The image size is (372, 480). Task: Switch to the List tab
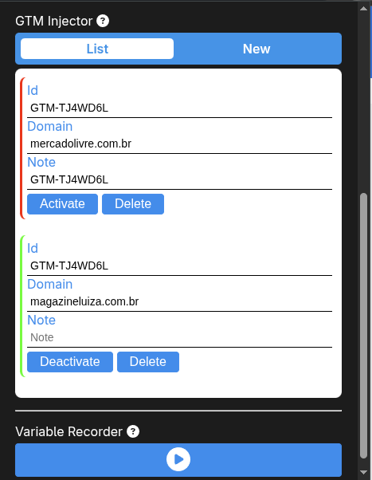[97, 49]
